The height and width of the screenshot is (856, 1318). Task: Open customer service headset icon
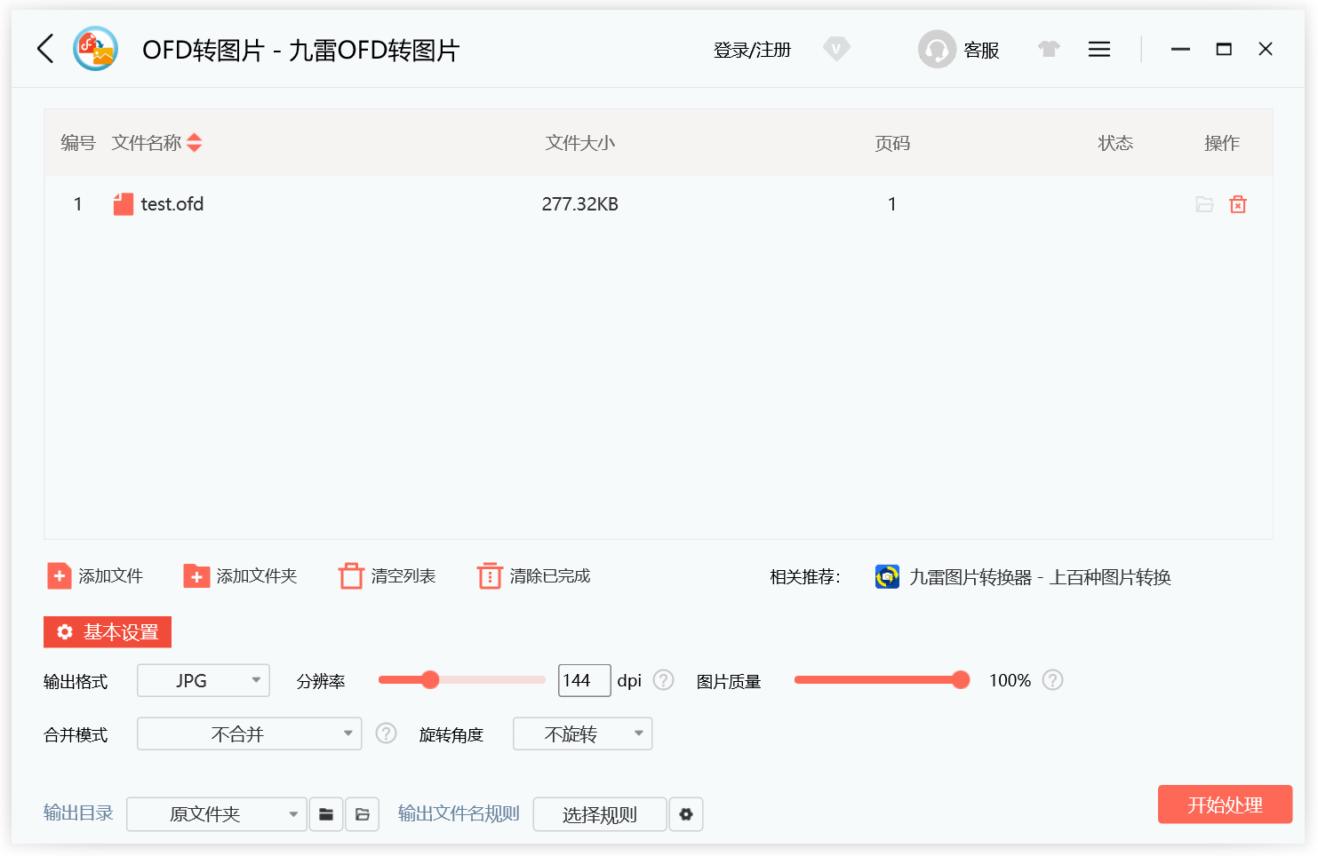(937, 49)
